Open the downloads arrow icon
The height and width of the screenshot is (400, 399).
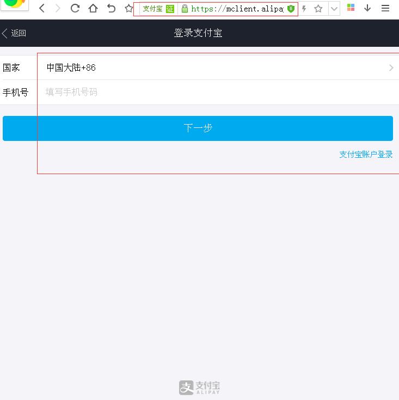pos(367,8)
